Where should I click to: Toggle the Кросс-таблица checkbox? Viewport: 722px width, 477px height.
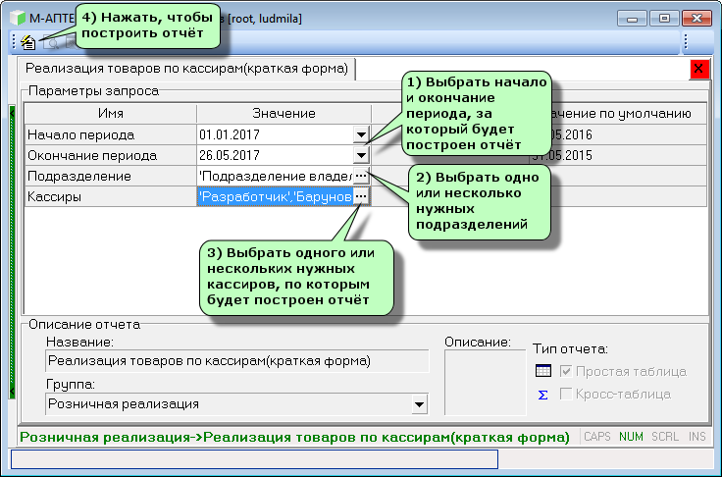coord(566,394)
